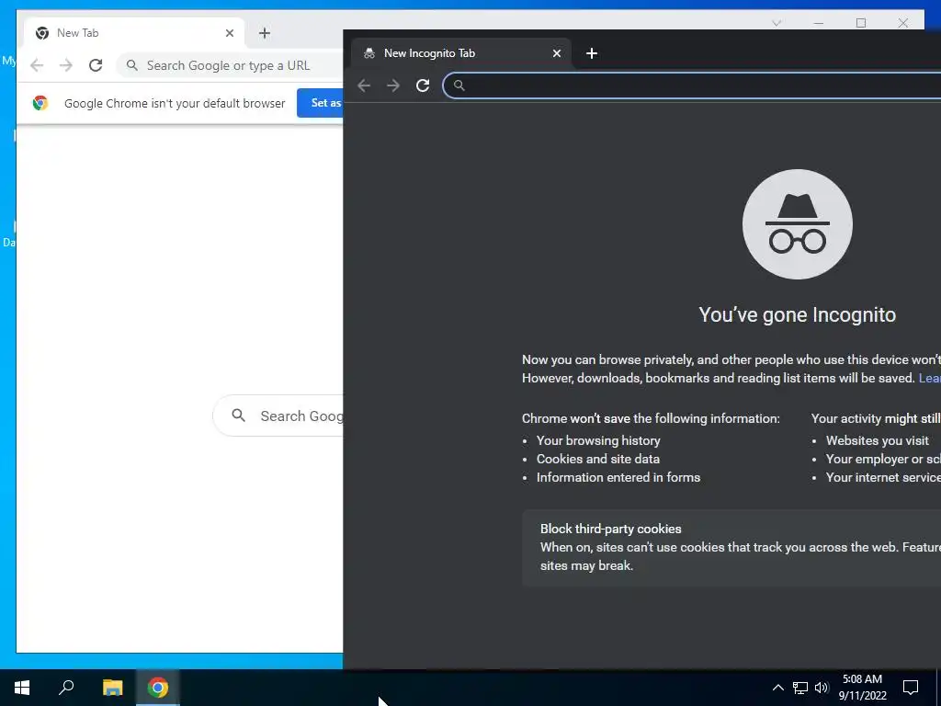Click Chrome logo in default browser bar
Screen dimensions: 941x706
click(x=40, y=103)
